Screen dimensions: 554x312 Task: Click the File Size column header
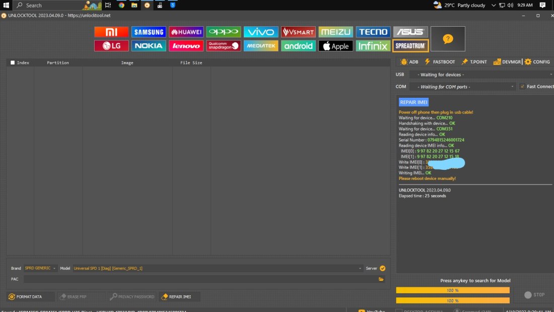191,63
